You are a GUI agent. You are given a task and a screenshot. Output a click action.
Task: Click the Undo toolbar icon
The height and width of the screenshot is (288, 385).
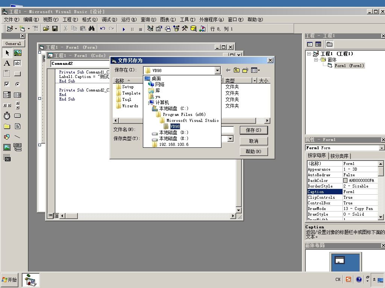[102, 29]
